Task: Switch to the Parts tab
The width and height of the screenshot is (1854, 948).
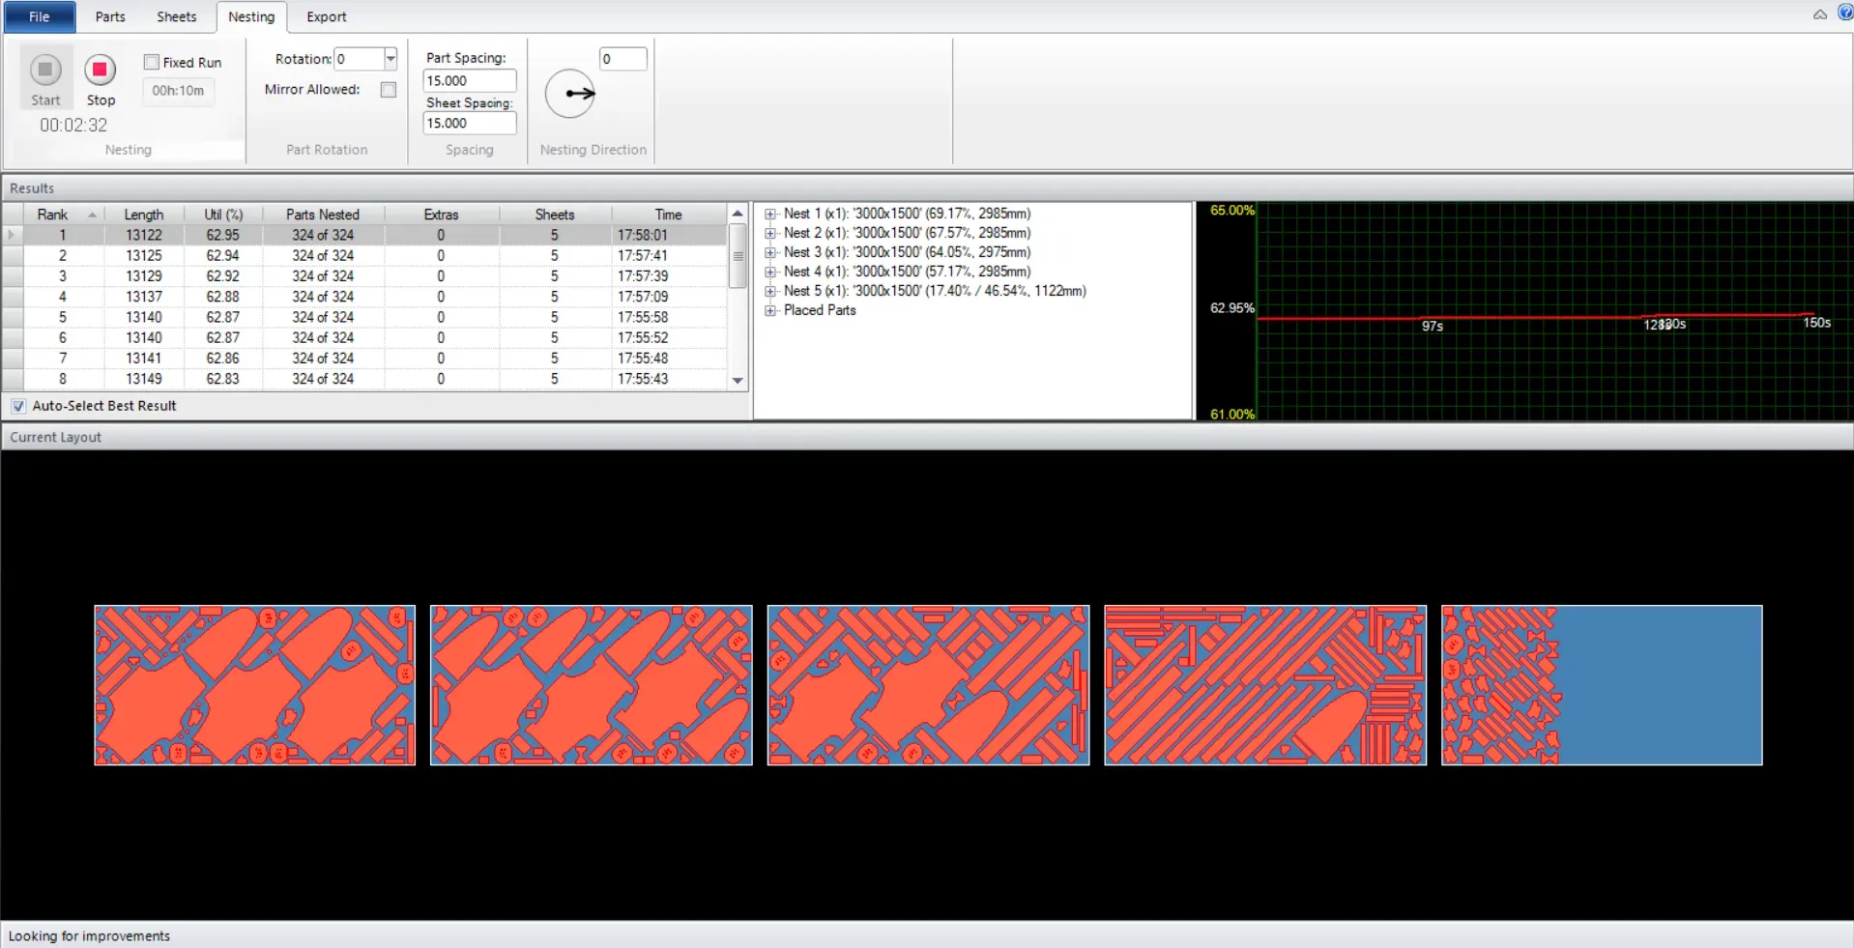Action: (110, 16)
